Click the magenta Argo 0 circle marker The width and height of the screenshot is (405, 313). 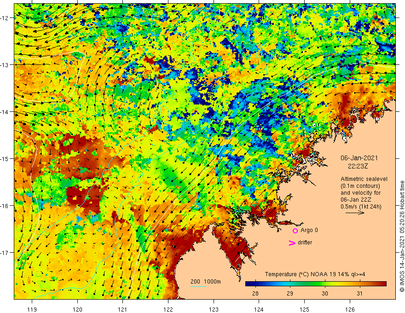[x=295, y=231]
